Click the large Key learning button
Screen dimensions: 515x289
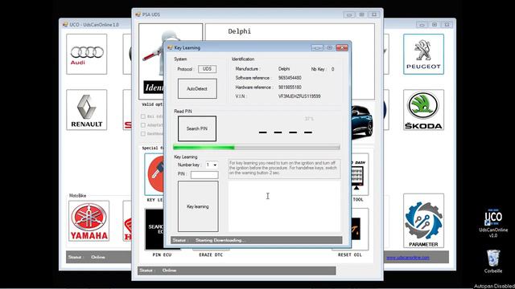pyautogui.click(x=198, y=206)
